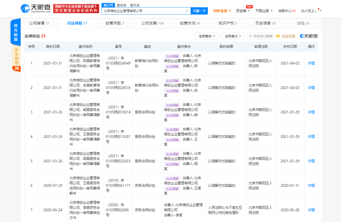
Task: Click the red notification dot by username
Action: (319, 9)
